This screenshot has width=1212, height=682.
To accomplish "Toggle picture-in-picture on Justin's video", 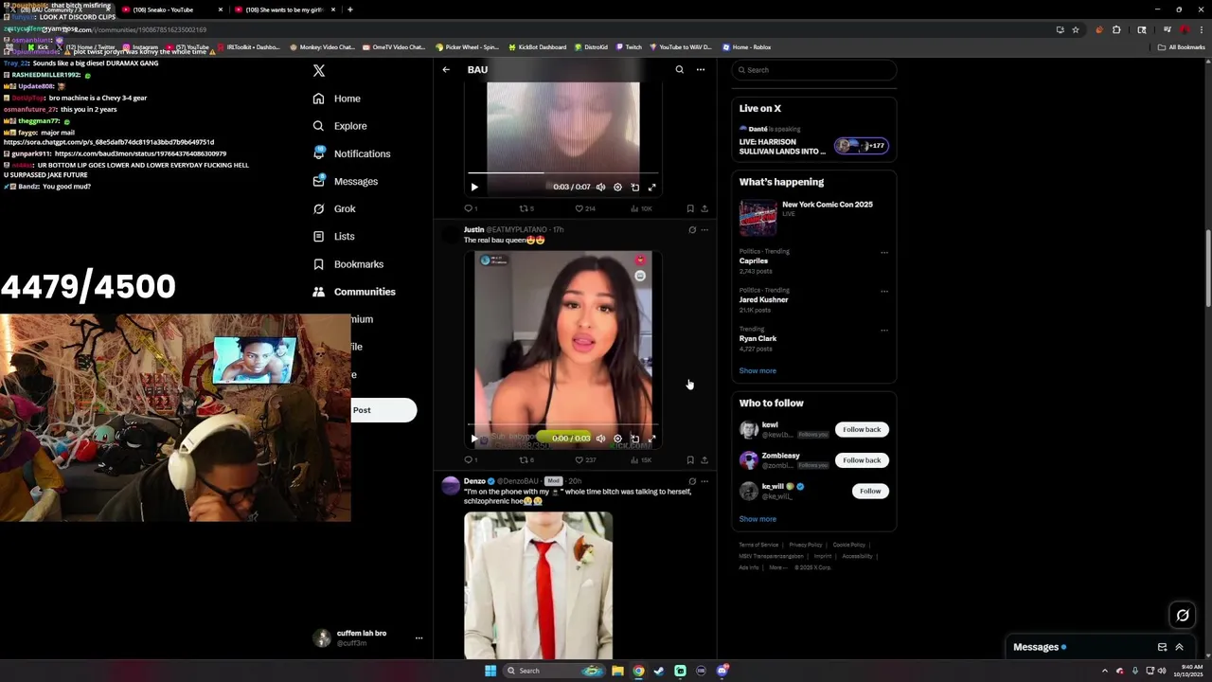I will pos(634,439).
